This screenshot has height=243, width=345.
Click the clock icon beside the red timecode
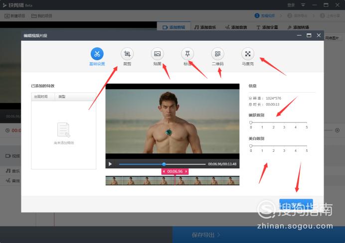point(7,130)
